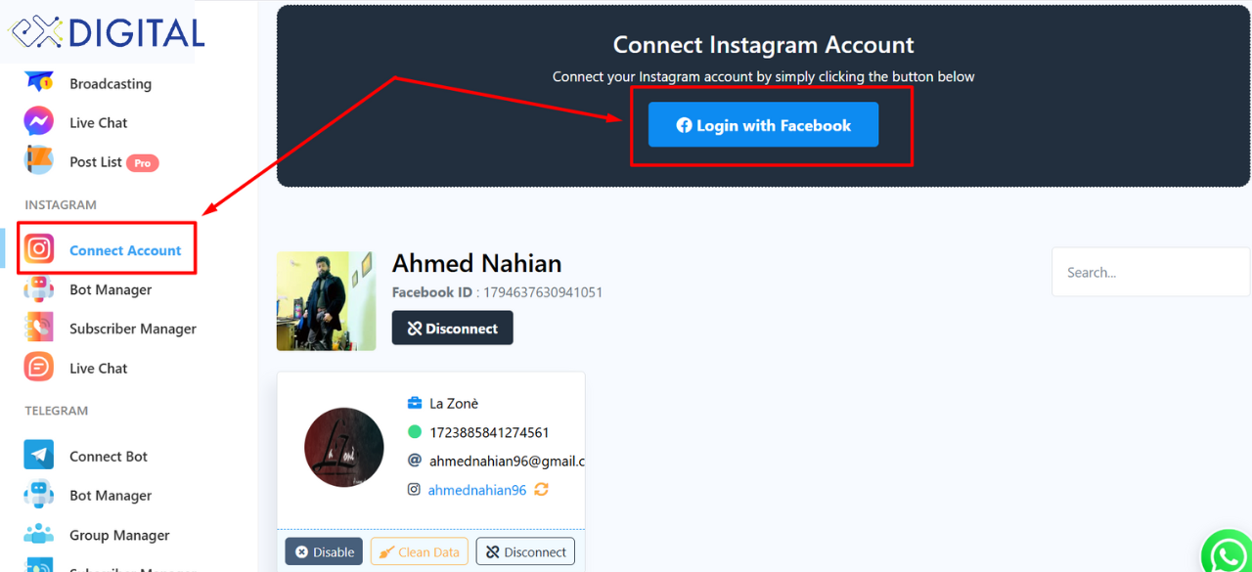Viewport: 1252px width, 572px height.
Task: Disconnect the La Zonè Instagram account
Action: coord(525,551)
